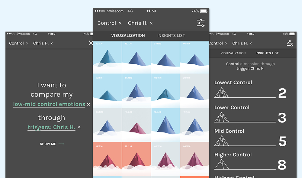Open the 09.11.16 mountain card
302x178 pixels.
pos(165,159)
